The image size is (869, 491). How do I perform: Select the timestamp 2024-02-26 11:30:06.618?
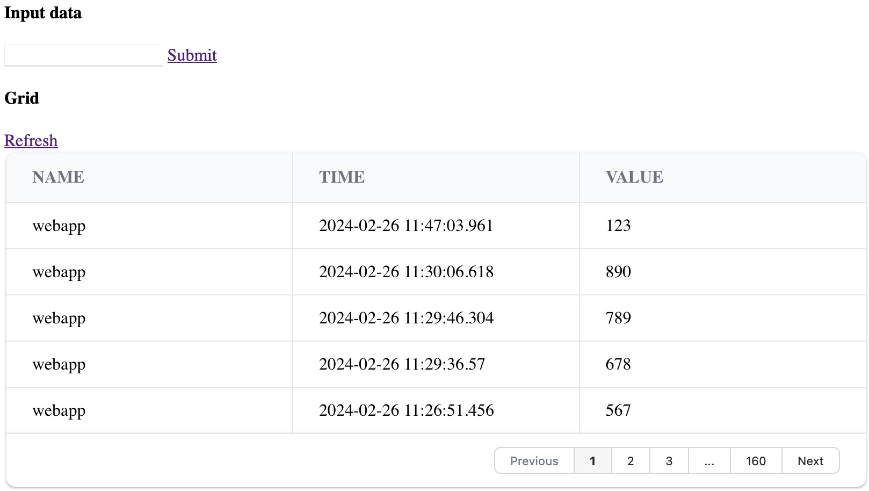tap(406, 272)
